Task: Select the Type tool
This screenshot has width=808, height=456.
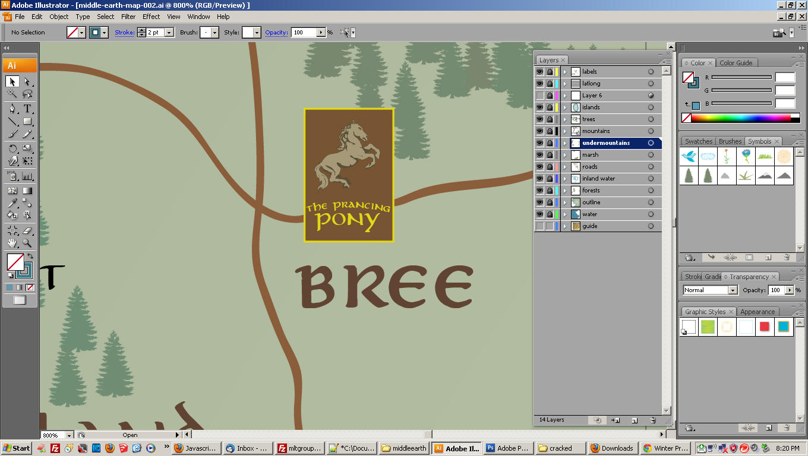Action: point(27,109)
